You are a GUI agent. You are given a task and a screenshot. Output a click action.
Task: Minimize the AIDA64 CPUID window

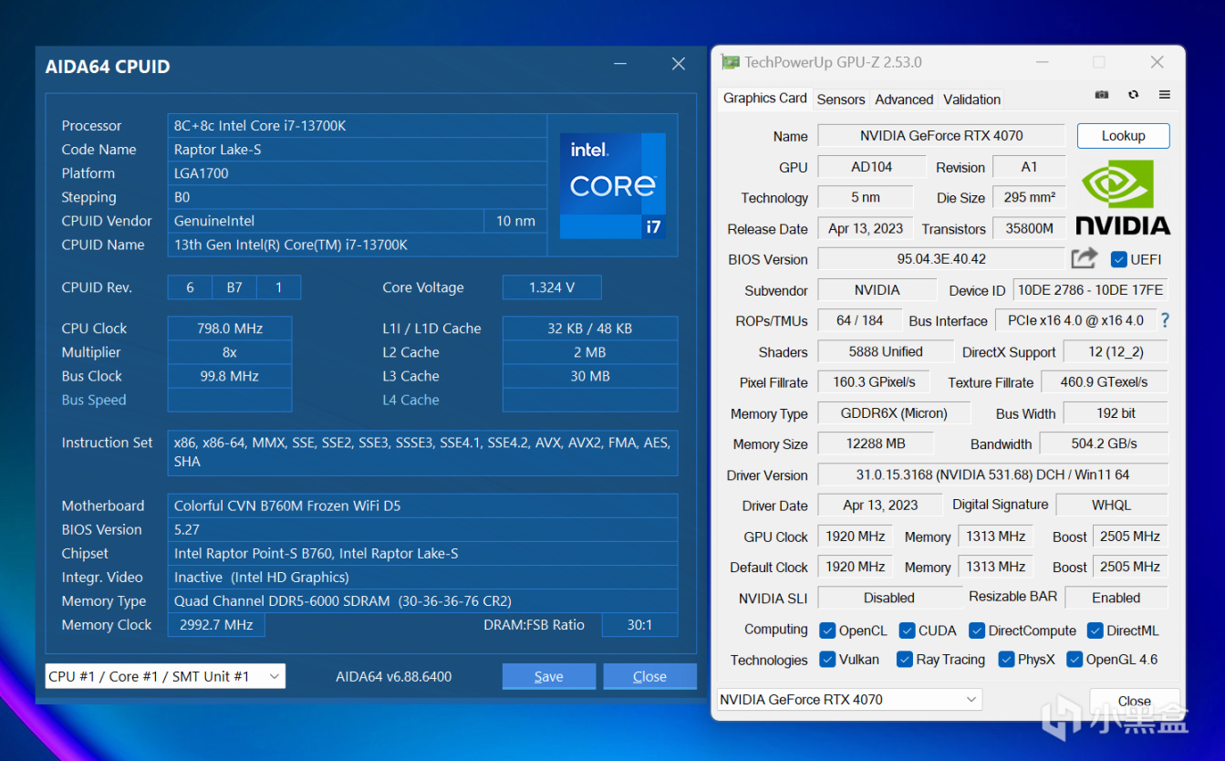tap(620, 65)
